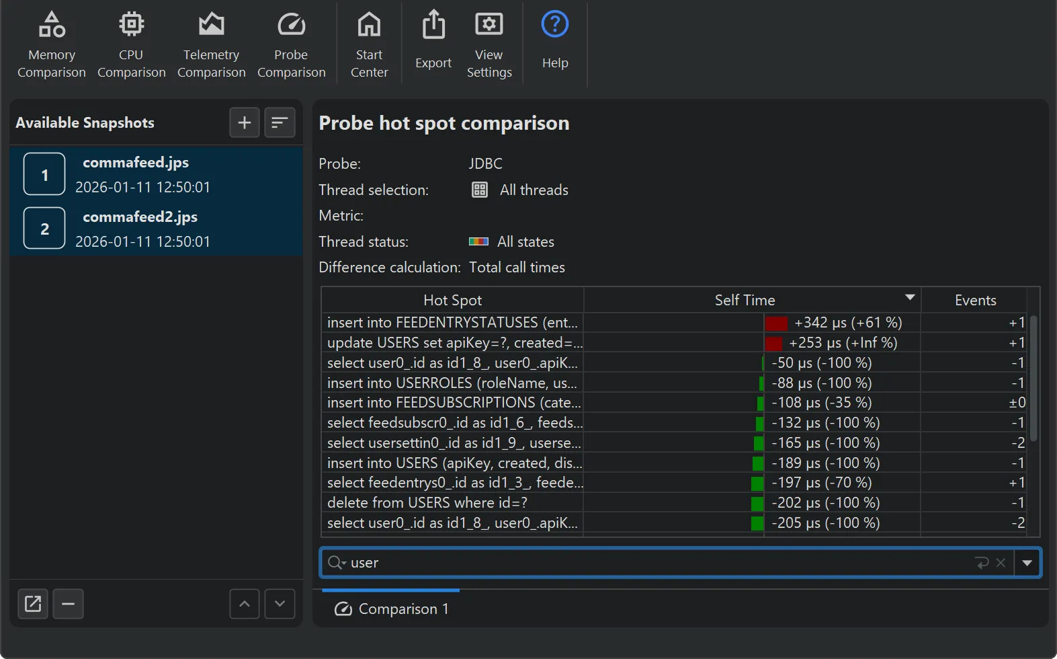Image resolution: width=1057 pixels, height=659 pixels.
Task: Move selected snapshot down
Action: pyautogui.click(x=280, y=604)
